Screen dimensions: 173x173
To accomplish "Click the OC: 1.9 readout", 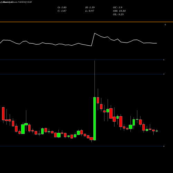I will pyautogui.click(x=118, y=8).
